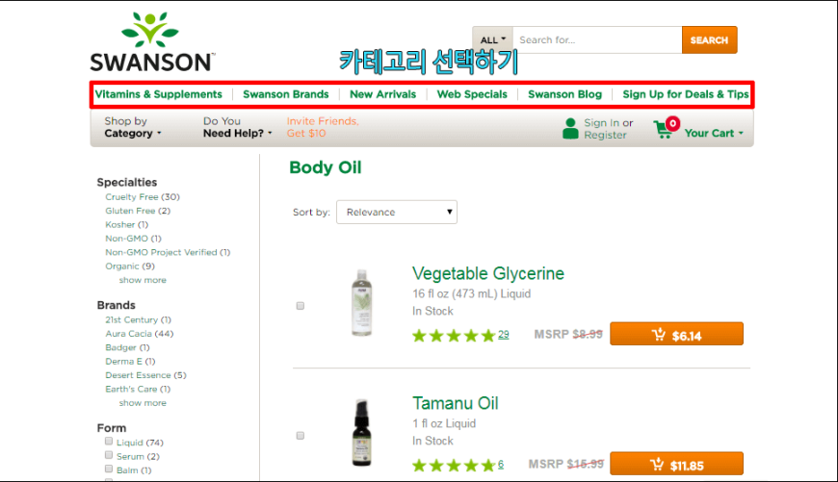Click inside the Search for... field
The image size is (838, 482).
pos(597,40)
